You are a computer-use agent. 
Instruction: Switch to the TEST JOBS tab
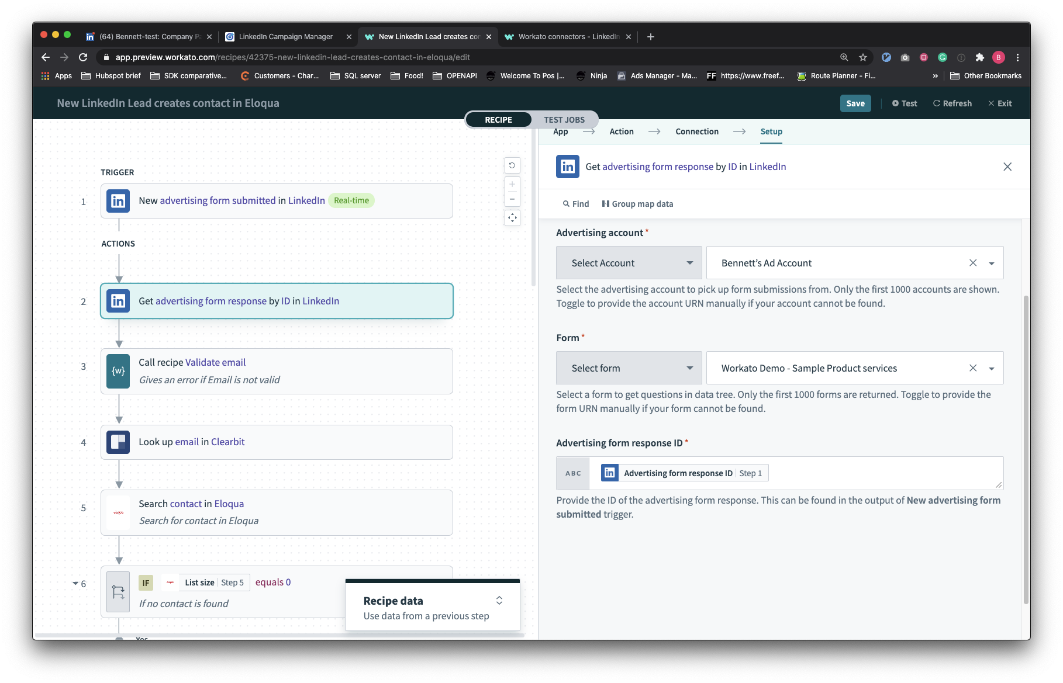(564, 119)
